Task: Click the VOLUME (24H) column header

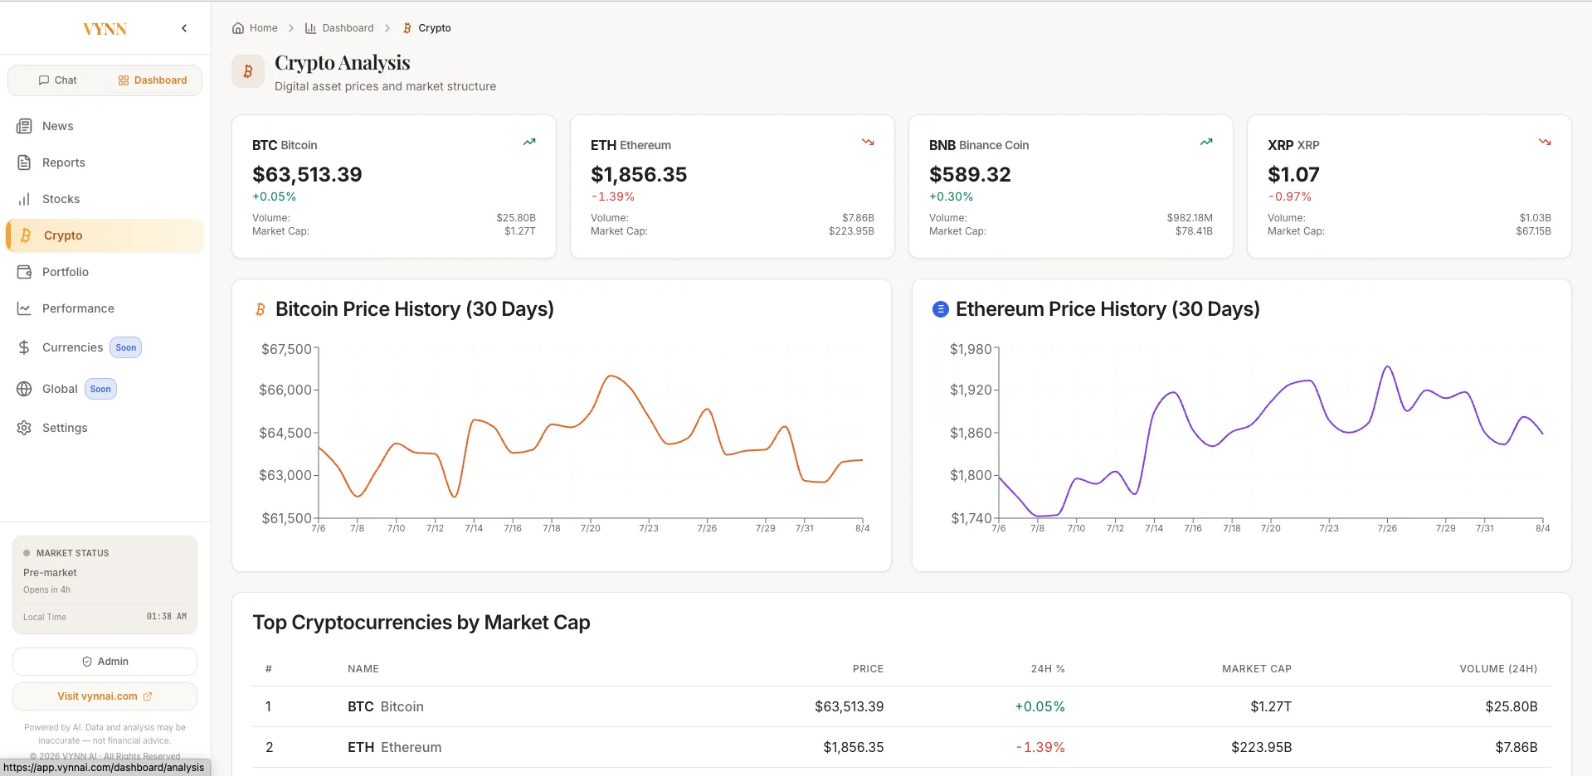Action: point(1498,669)
